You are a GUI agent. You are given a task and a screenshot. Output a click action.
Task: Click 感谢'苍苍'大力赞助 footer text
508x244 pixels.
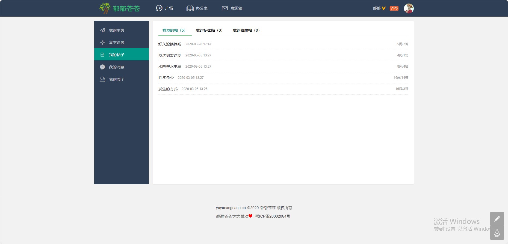pos(232,216)
